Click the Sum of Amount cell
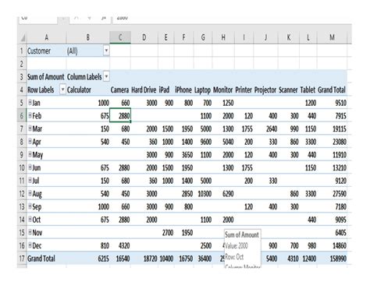The height and width of the screenshot is (285, 370). [x=46, y=77]
